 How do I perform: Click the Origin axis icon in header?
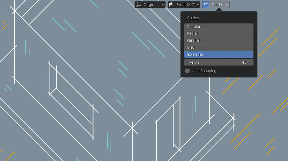139,5
